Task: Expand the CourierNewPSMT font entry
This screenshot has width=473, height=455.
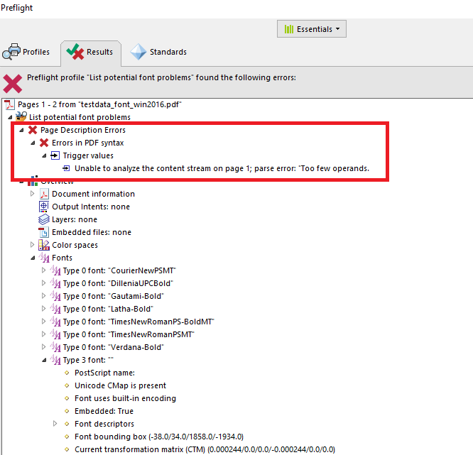Action: (44, 270)
